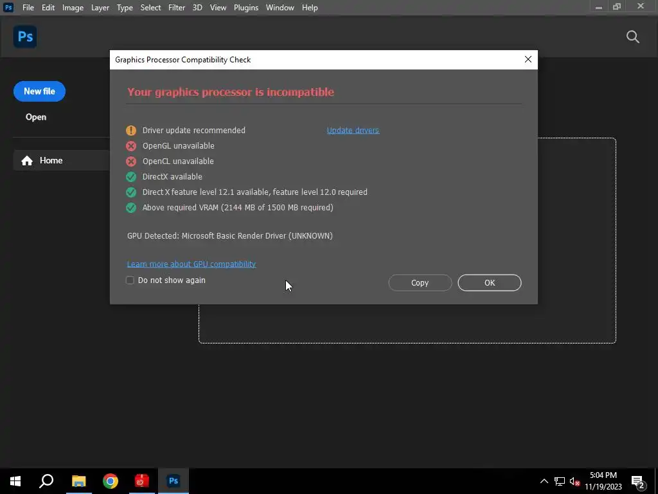Click the Home tab label in sidebar

click(51, 160)
